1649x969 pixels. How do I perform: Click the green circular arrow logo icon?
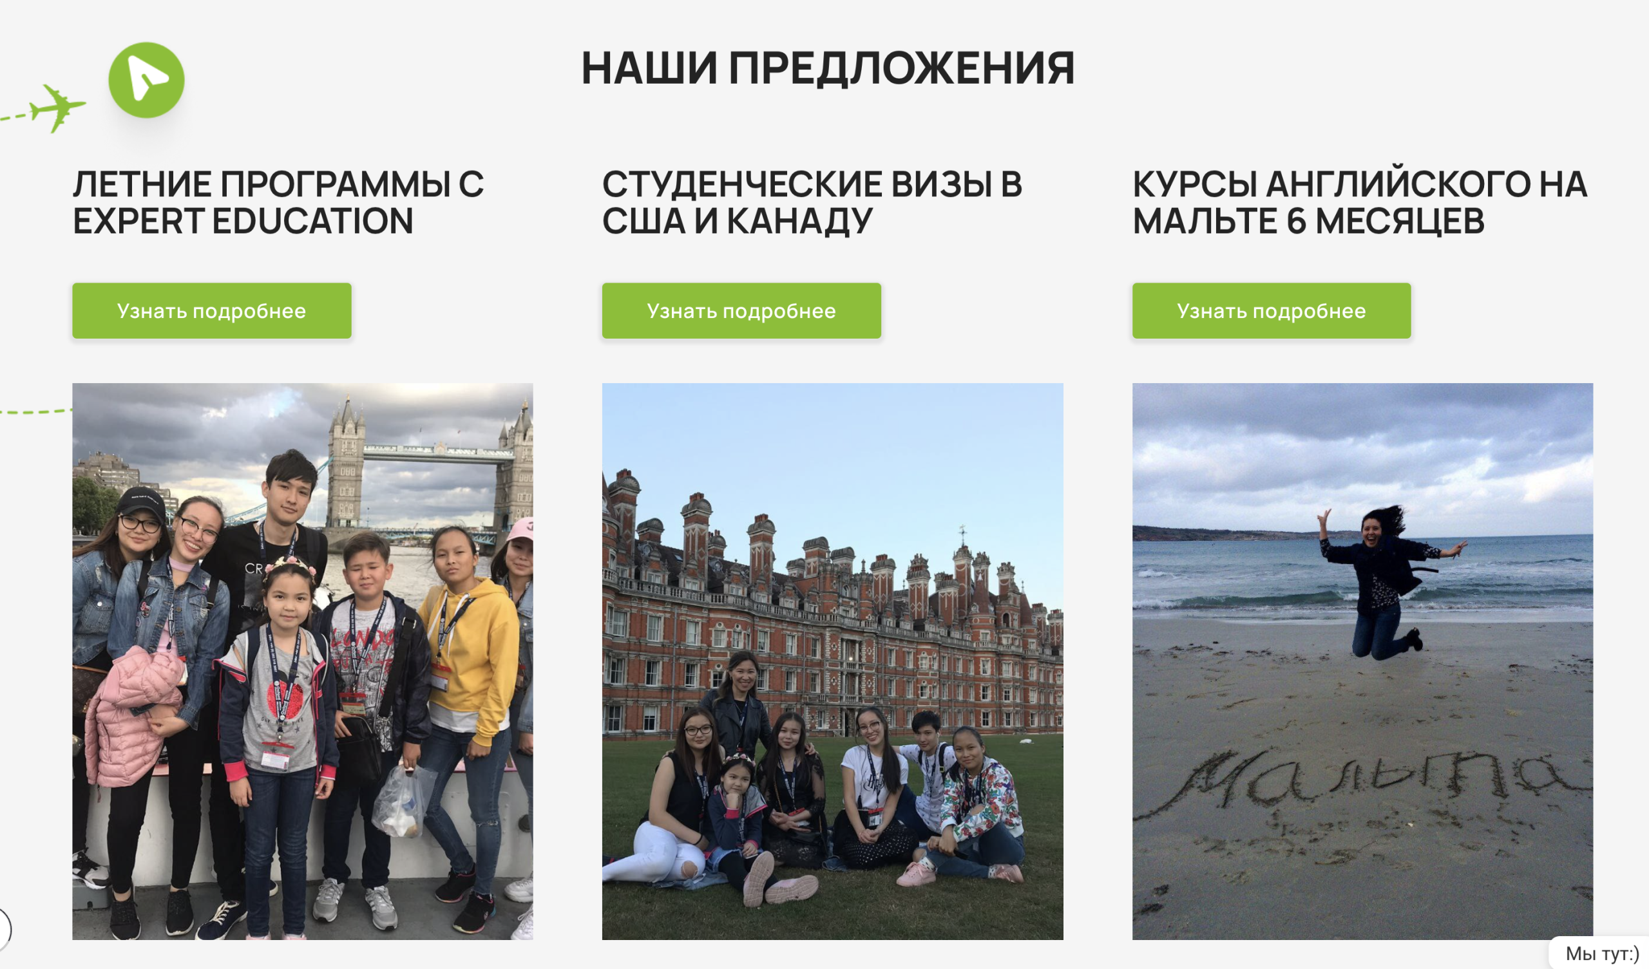[x=146, y=80]
